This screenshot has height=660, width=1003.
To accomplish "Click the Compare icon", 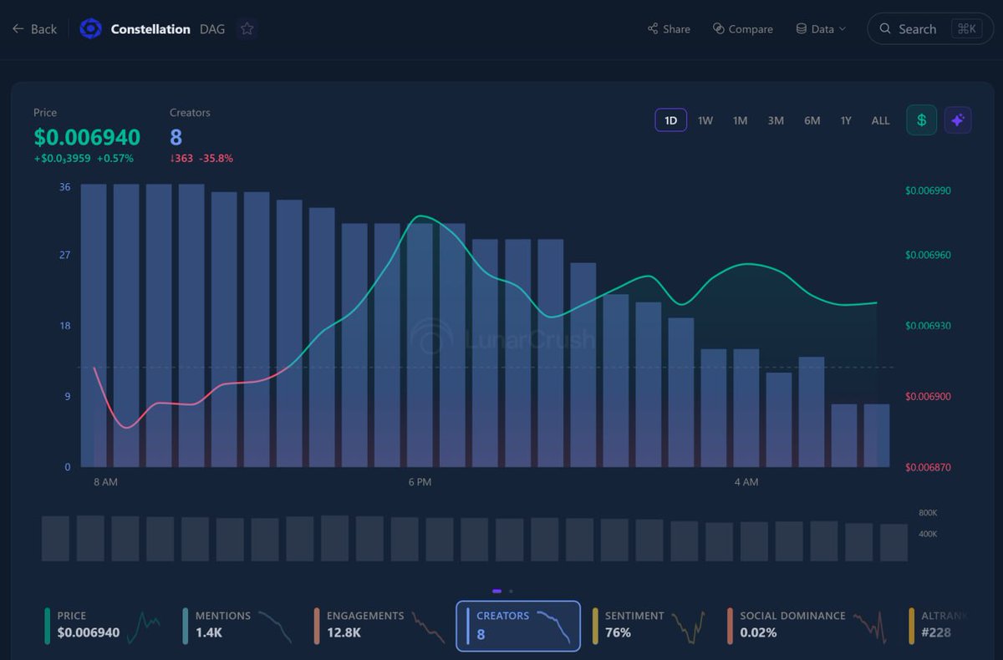I will (x=718, y=28).
